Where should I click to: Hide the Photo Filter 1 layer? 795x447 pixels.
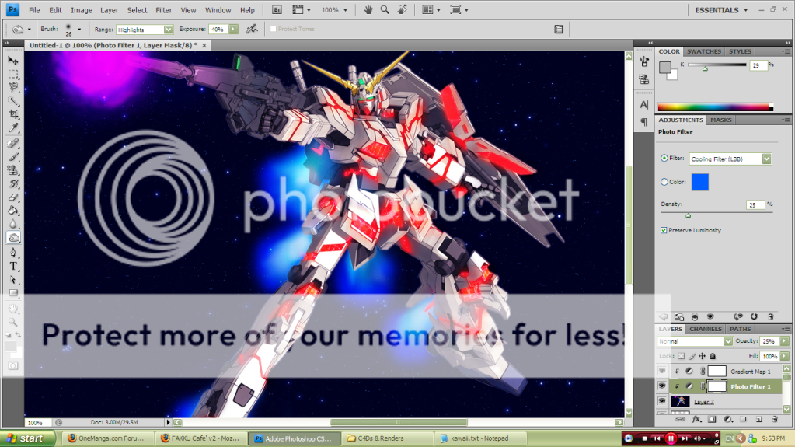point(662,386)
